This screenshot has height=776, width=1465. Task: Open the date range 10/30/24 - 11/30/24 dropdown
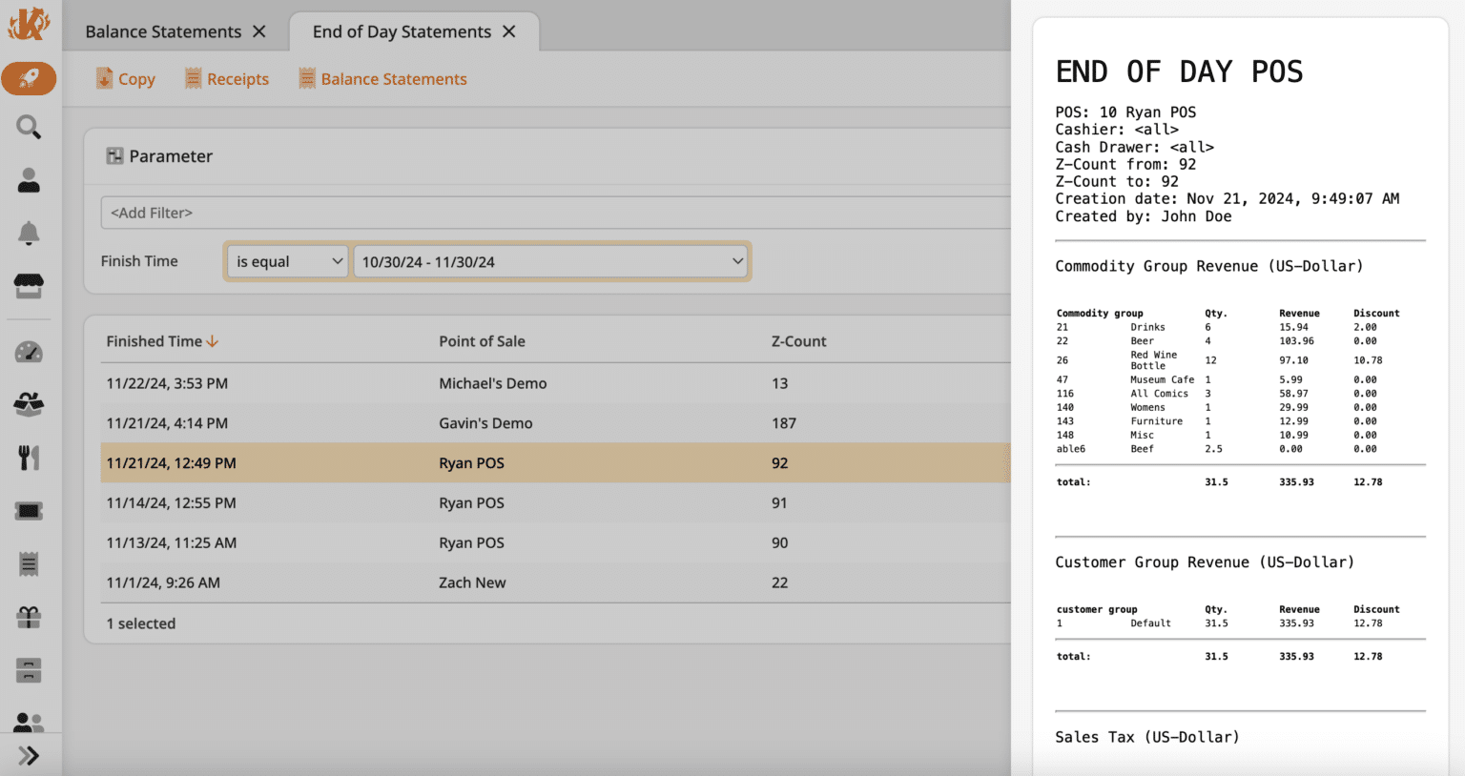coord(551,261)
